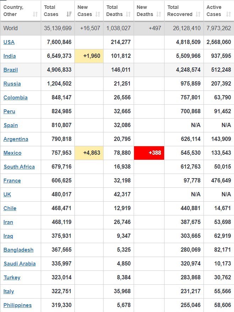
Task: Click the Total Deaths sort icon
Action: pos(128,14)
